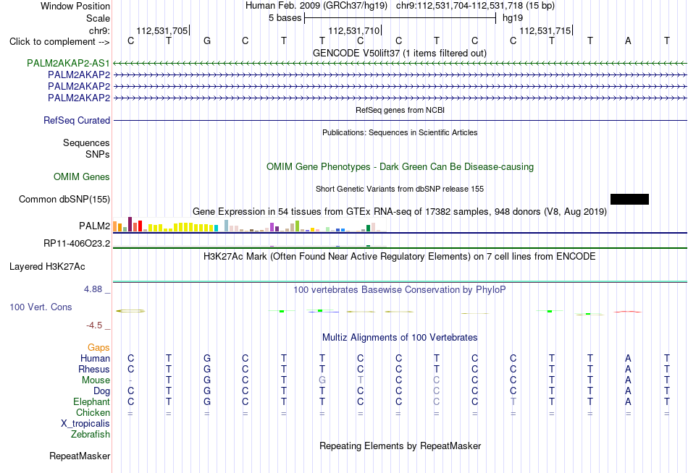Viewport: 688px width, 473px height.
Task: Click the GTEx Gene Expression track title
Action: point(399,212)
